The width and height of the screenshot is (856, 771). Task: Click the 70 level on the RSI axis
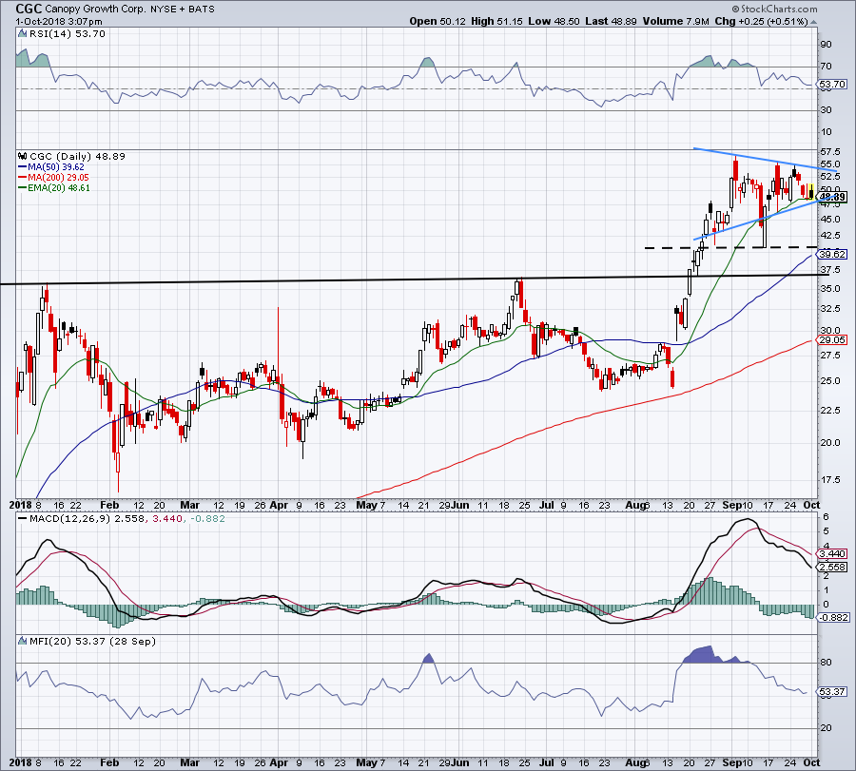point(827,67)
